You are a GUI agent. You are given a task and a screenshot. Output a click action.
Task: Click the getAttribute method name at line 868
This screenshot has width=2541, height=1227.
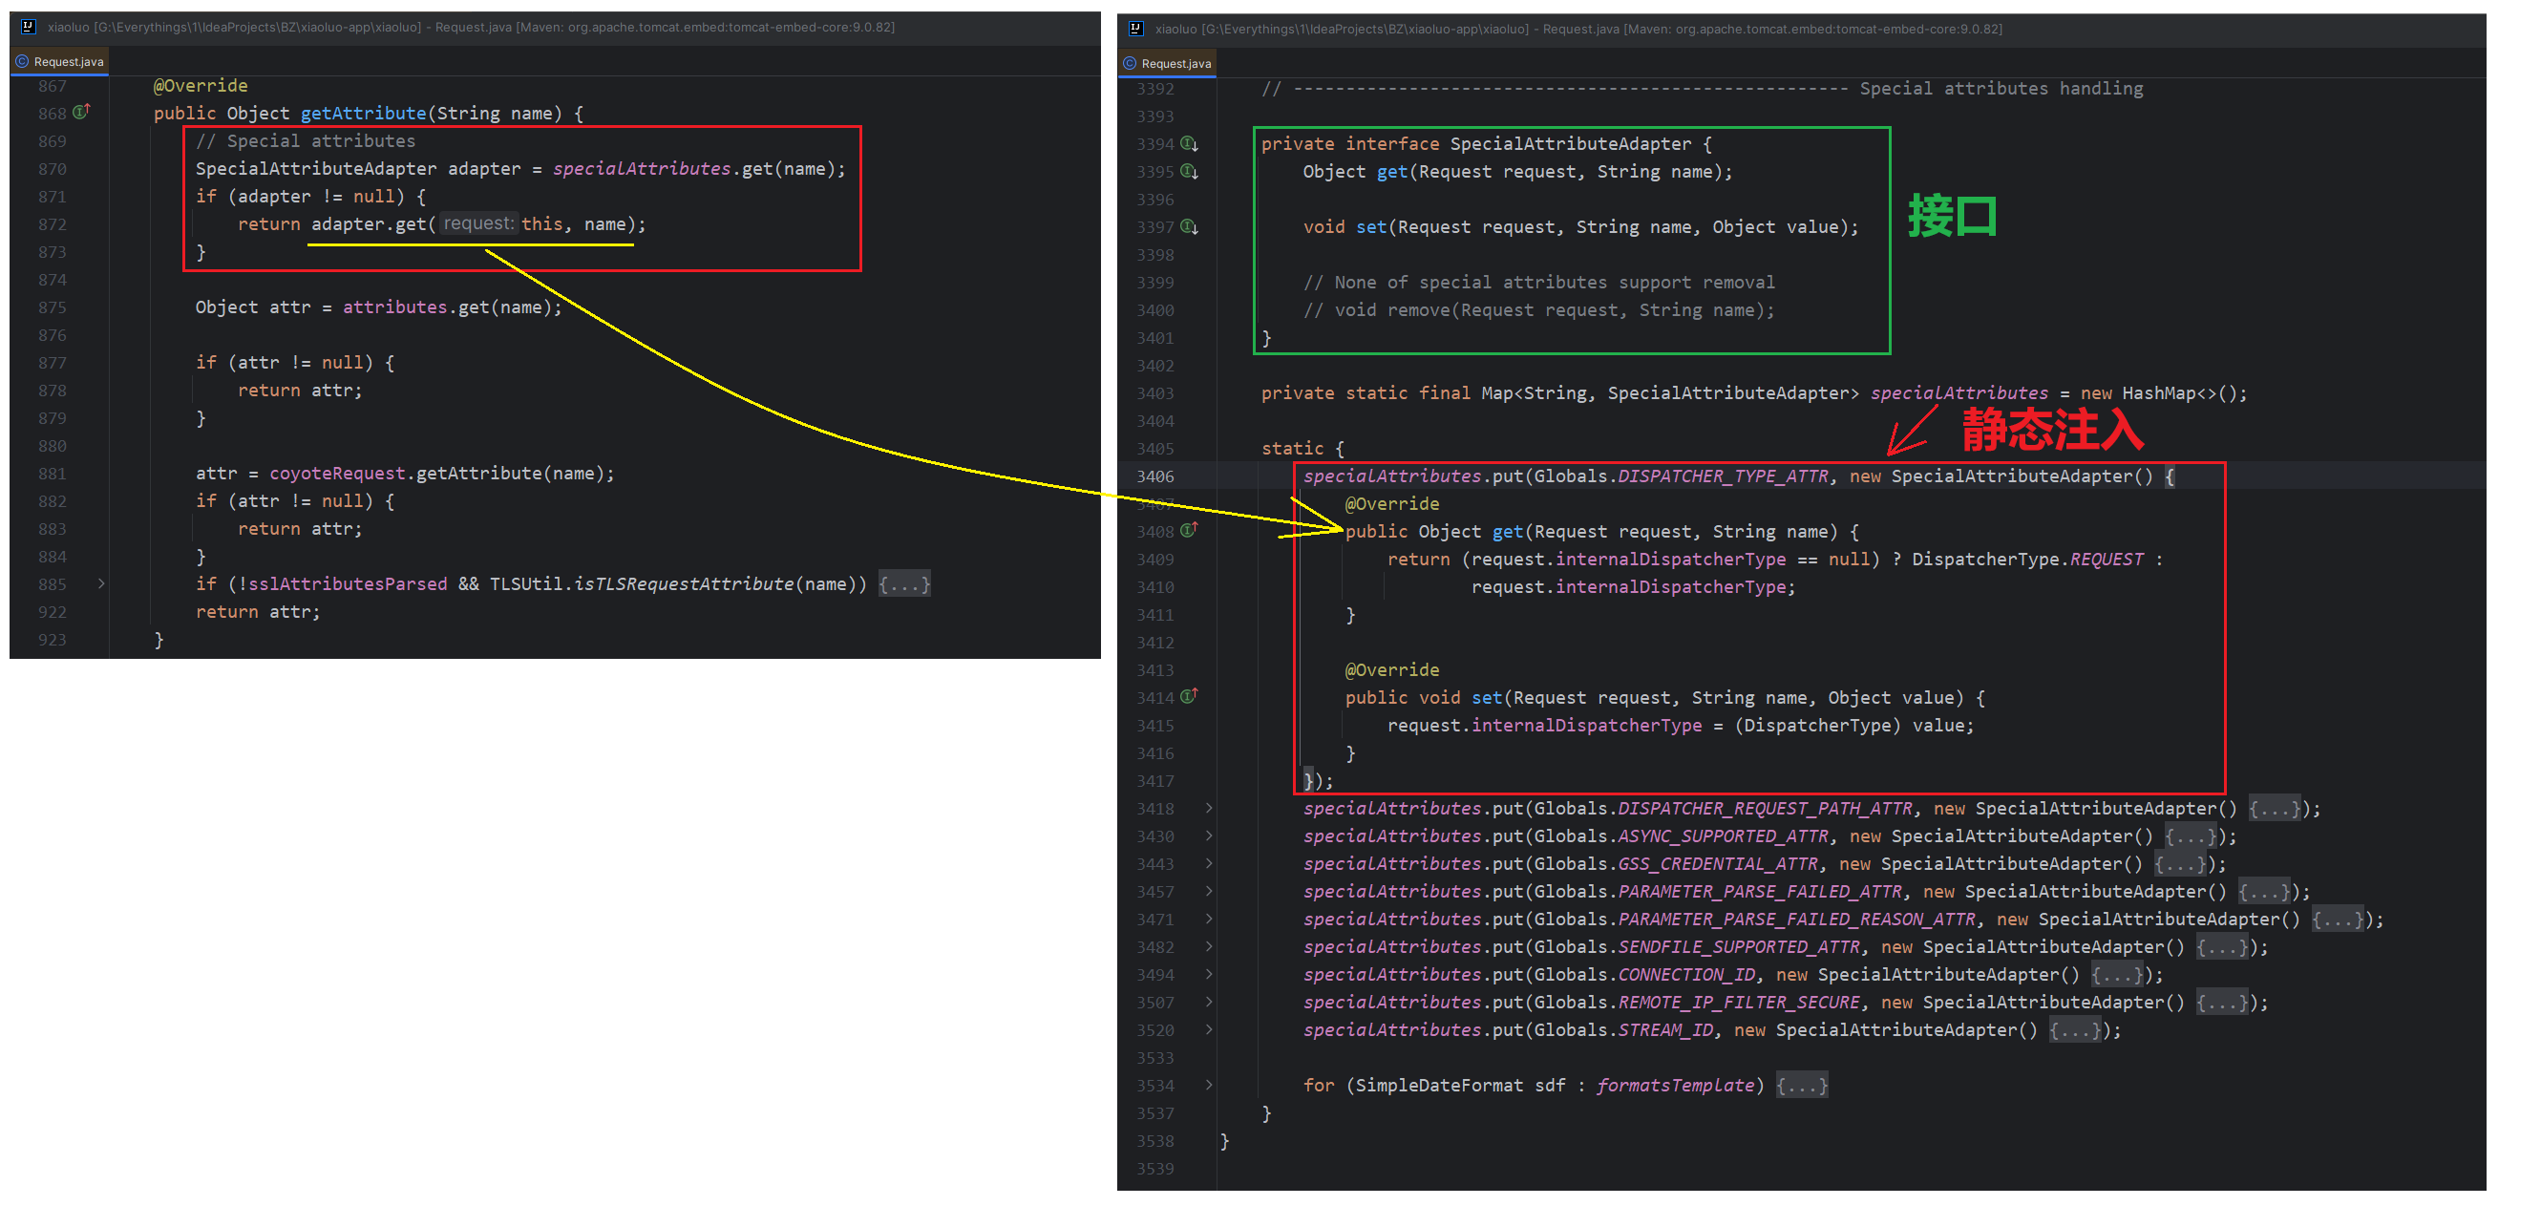(x=363, y=114)
